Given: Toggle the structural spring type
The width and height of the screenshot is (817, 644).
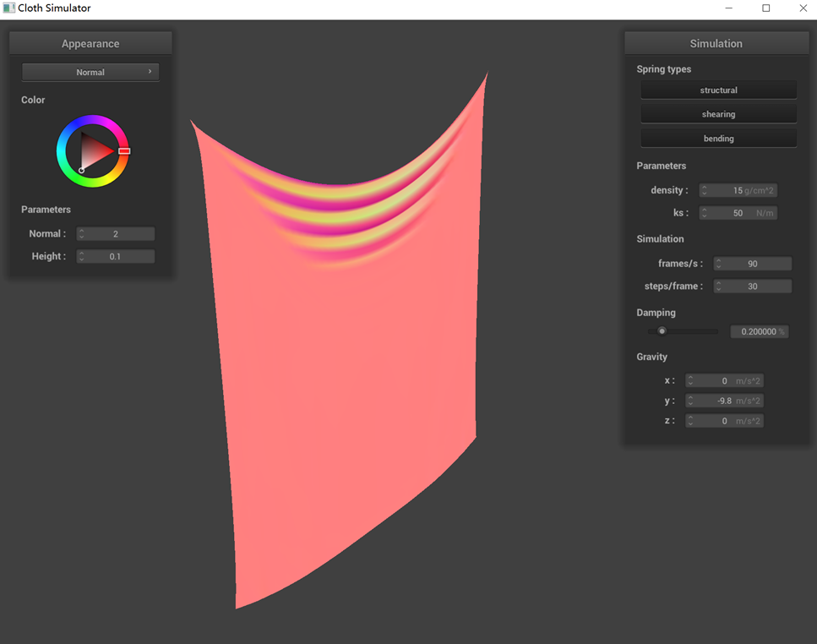Looking at the screenshot, I should (718, 90).
